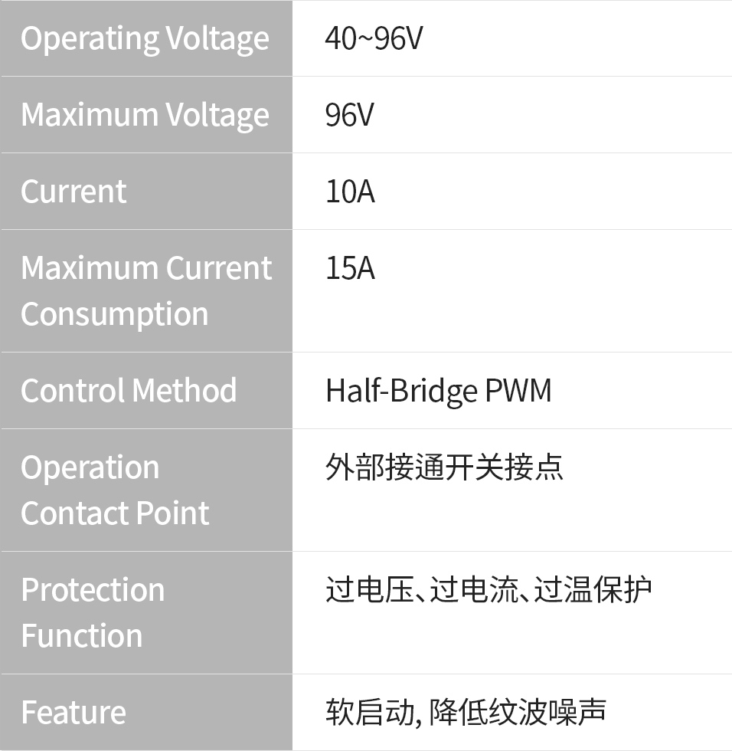Click the Operating Voltage label cell

point(145,38)
